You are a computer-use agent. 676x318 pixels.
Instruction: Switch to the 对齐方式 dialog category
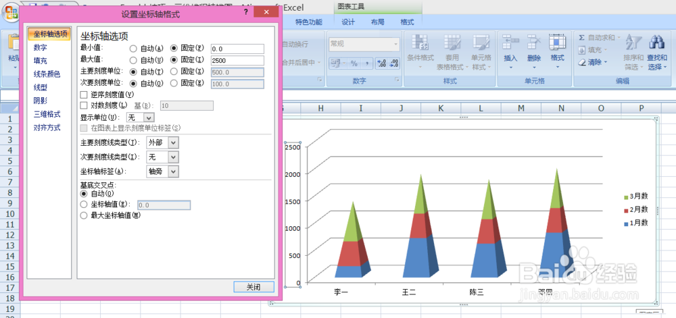click(x=47, y=128)
